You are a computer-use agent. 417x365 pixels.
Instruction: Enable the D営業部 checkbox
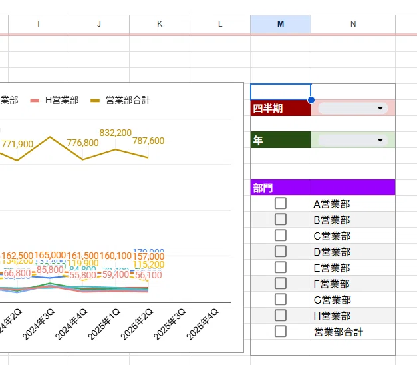pyautogui.click(x=281, y=252)
